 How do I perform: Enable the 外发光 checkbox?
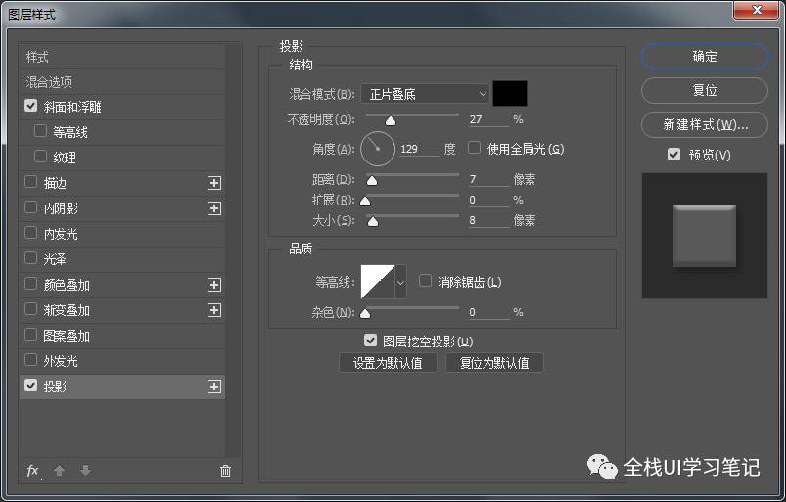click(x=31, y=360)
